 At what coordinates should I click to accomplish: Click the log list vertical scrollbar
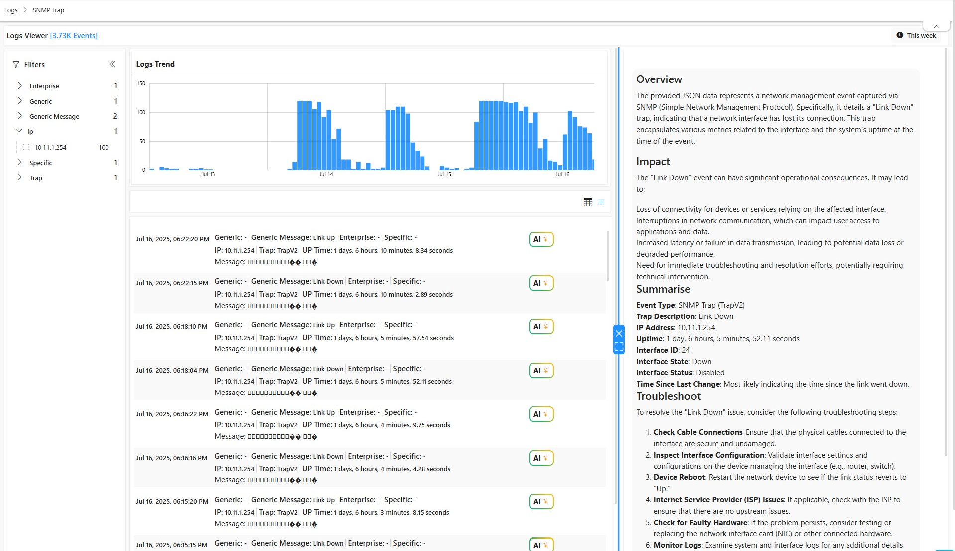coord(607,256)
